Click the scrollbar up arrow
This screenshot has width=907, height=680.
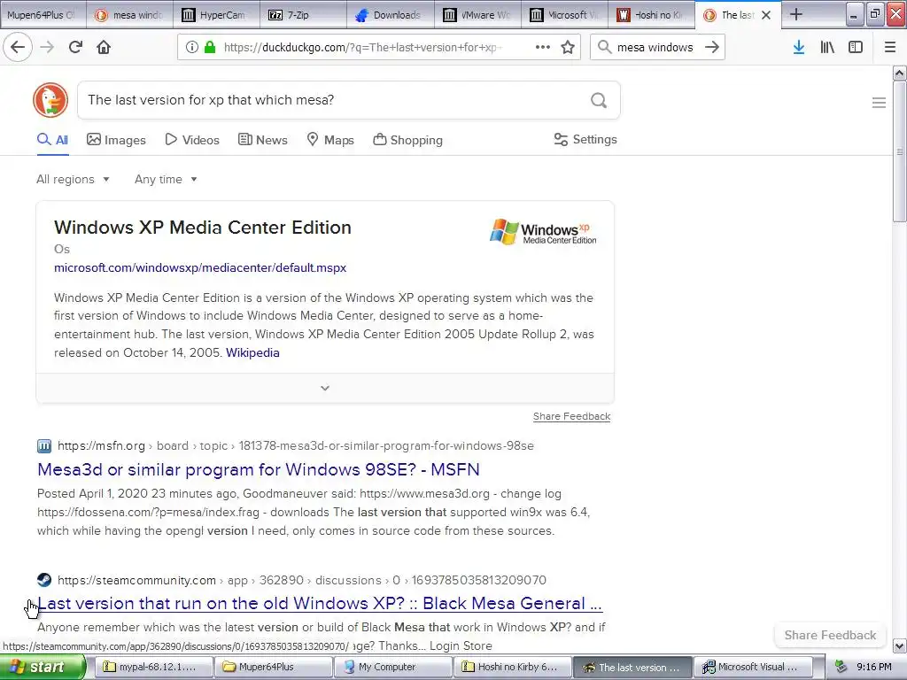click(899, 73)
